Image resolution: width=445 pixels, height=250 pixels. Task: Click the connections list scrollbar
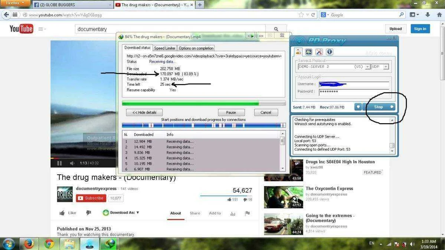(x=282, y=151)
